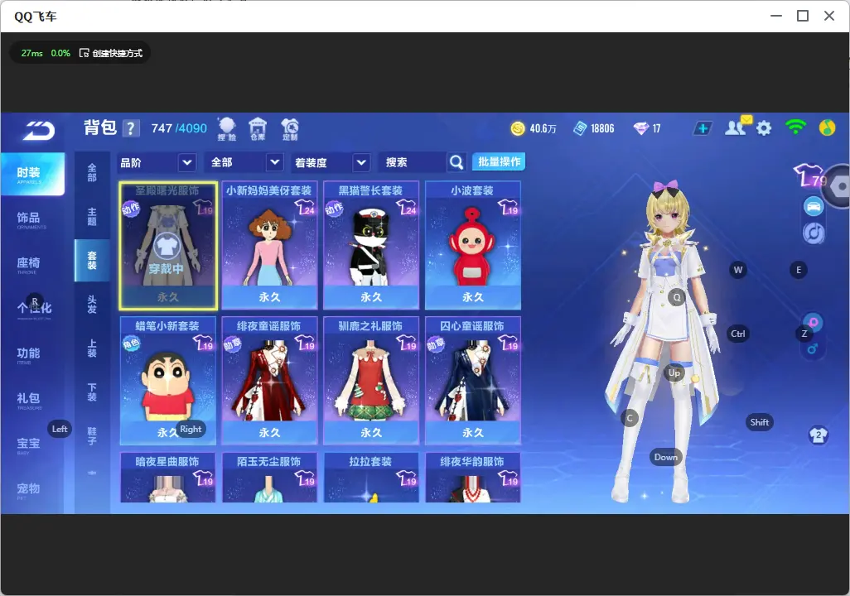Select the 头发 subcategory tab
Viewport: 850px width, 596px height.
tap(92, 305)
